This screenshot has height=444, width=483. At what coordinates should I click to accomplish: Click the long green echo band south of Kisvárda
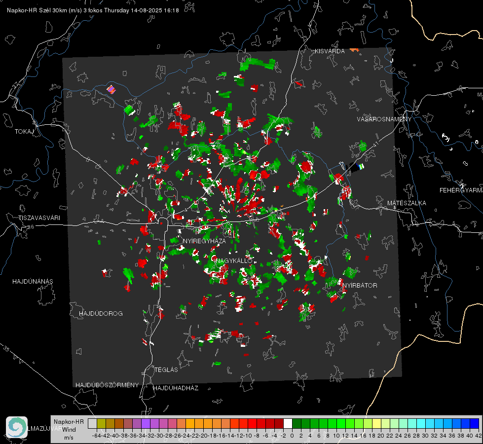(x=258, y=65)
